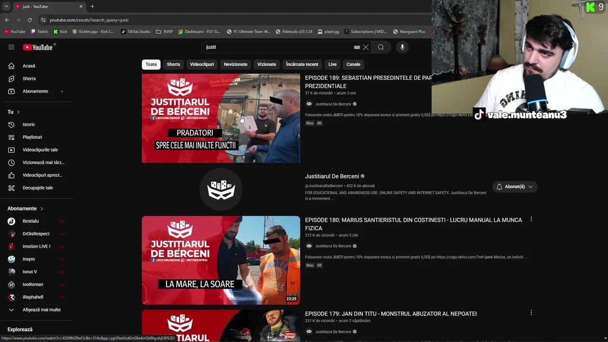Open Justitiarul De Berceni channel title
This screenshot has width=608, height=342.
[332, 176]
